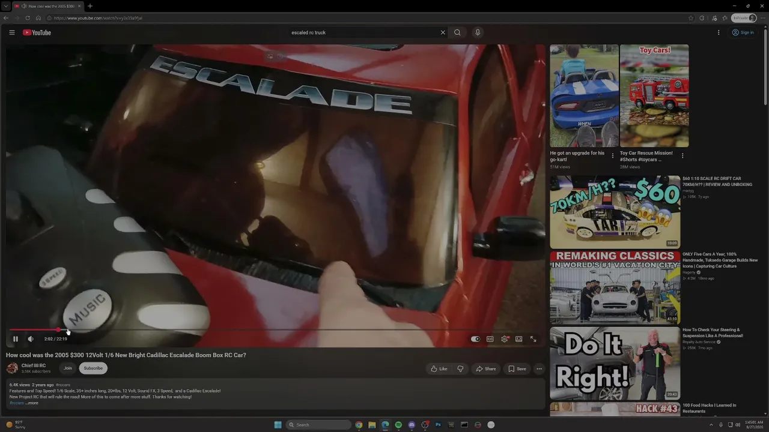The image size is (769, 432).
Task: Play the $60 RC drift car video
Action: [615, 212]
